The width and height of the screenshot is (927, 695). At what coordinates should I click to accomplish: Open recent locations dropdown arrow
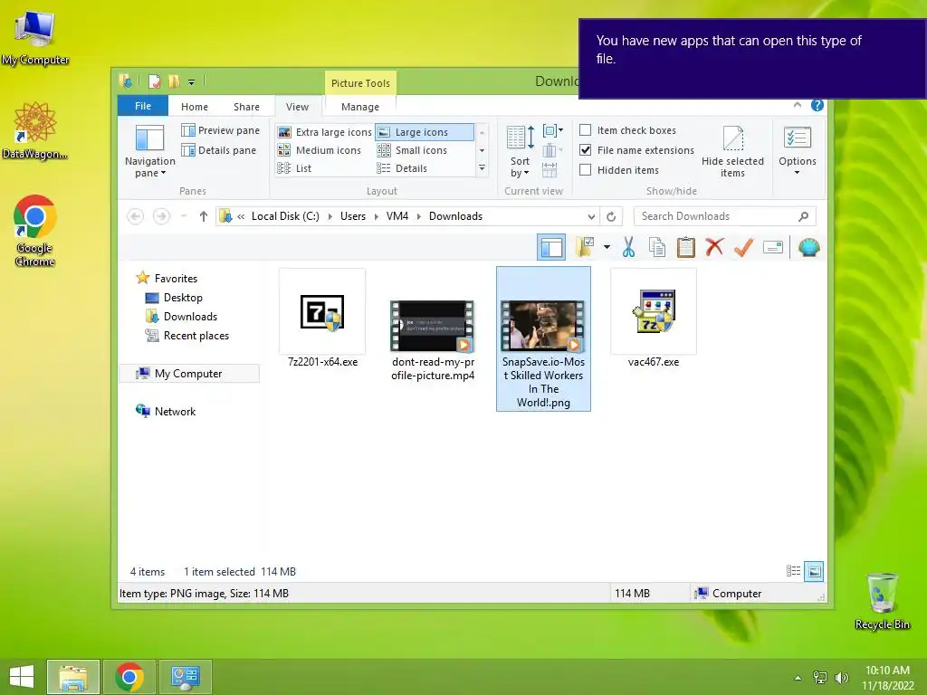[184, 216]
